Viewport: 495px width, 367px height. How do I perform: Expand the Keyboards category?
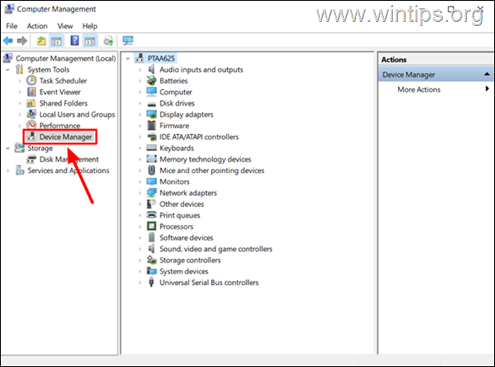pos(140,148)
